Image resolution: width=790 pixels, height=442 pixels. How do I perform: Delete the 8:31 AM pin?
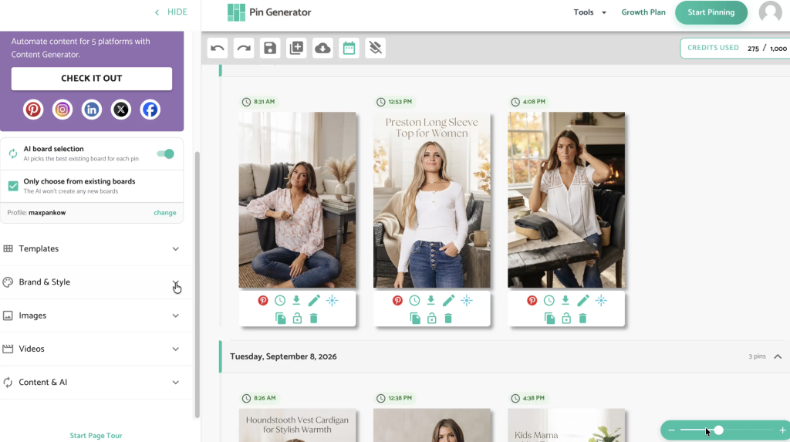click(x=313, y=318)
